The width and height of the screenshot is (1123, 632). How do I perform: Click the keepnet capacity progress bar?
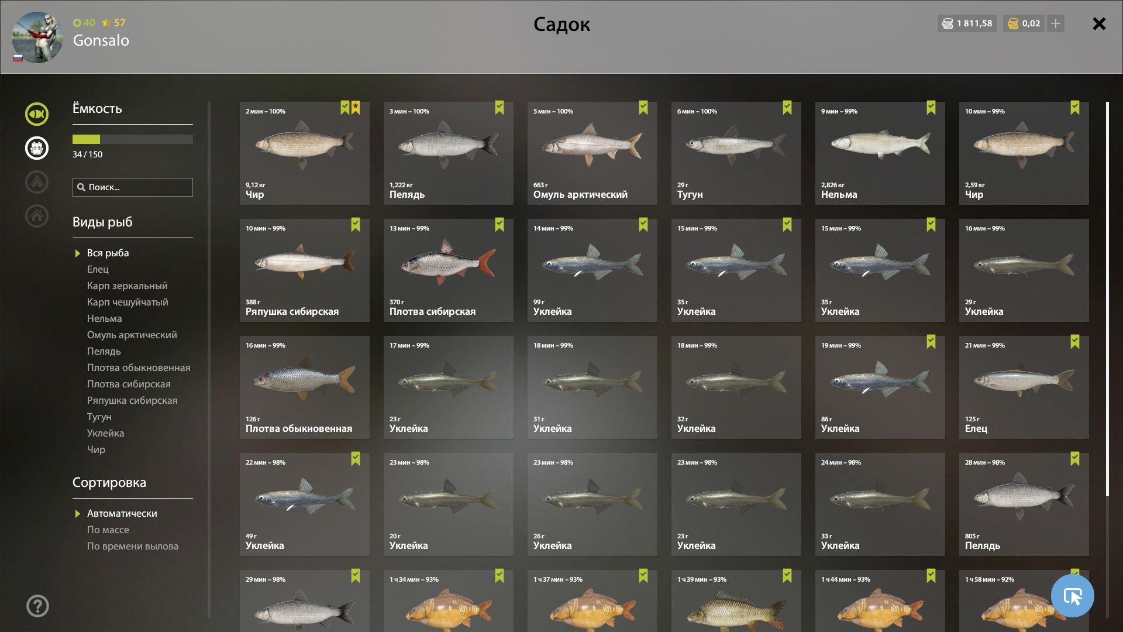133,139
